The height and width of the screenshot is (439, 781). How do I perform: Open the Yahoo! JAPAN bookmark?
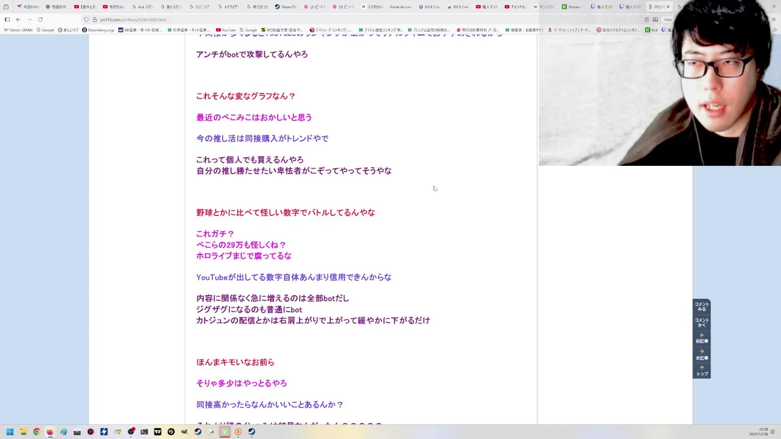[x=18, y=30]
